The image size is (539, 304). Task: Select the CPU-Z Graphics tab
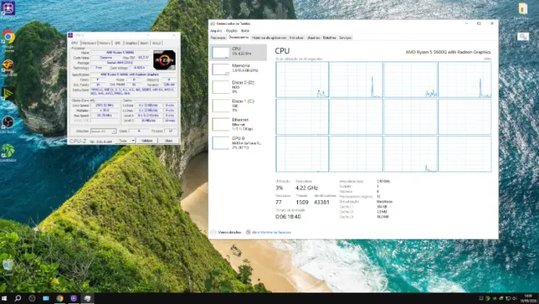[x=131, y=43]
